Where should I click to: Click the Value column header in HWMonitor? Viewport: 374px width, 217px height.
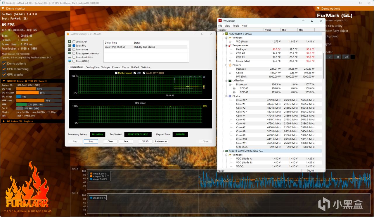click(272, 30)
